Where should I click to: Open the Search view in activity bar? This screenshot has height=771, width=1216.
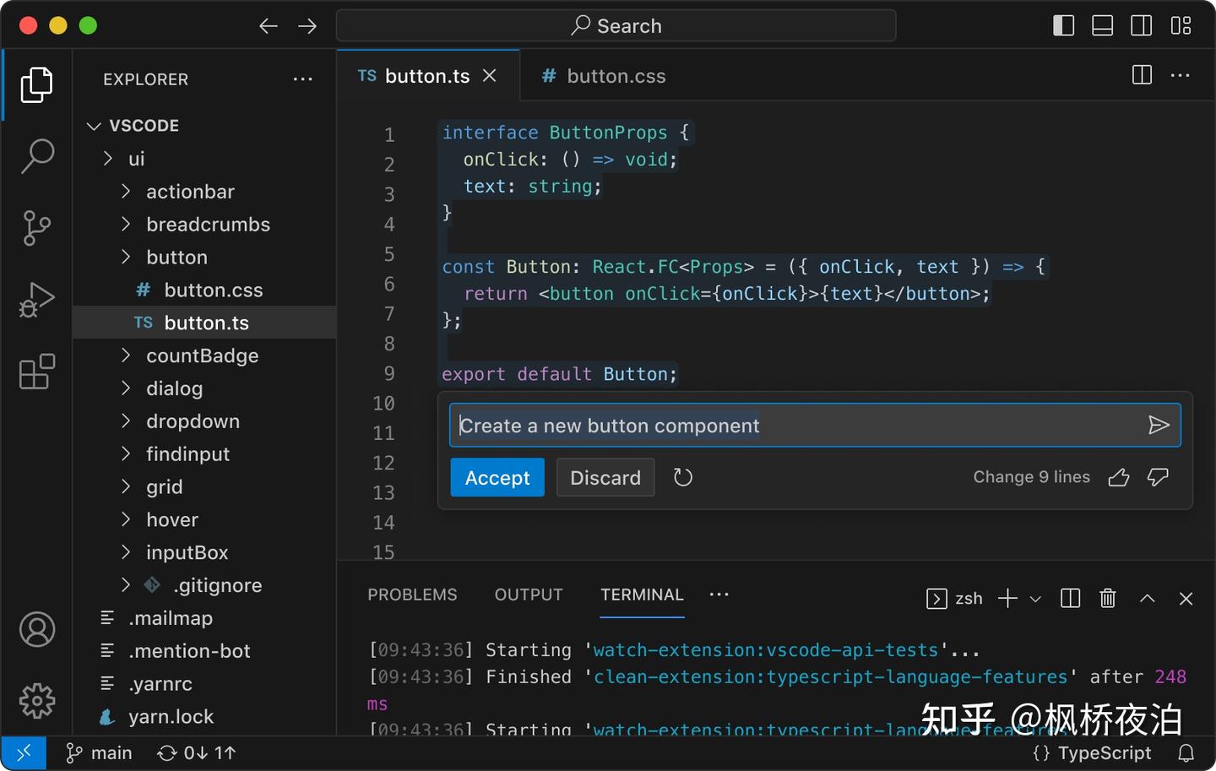coord(36,156)
